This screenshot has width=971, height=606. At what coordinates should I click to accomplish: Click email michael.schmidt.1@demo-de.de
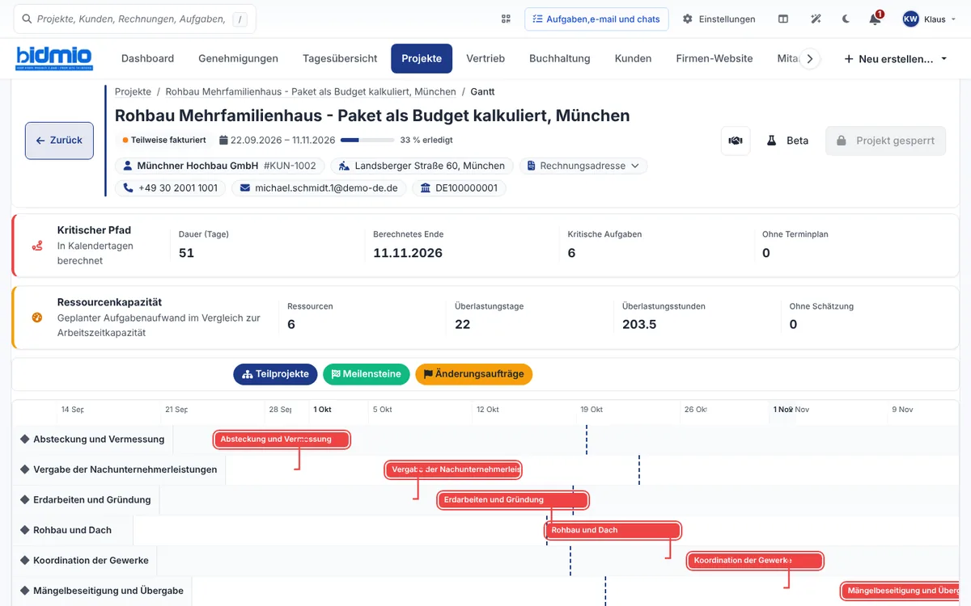pos(320,188)
